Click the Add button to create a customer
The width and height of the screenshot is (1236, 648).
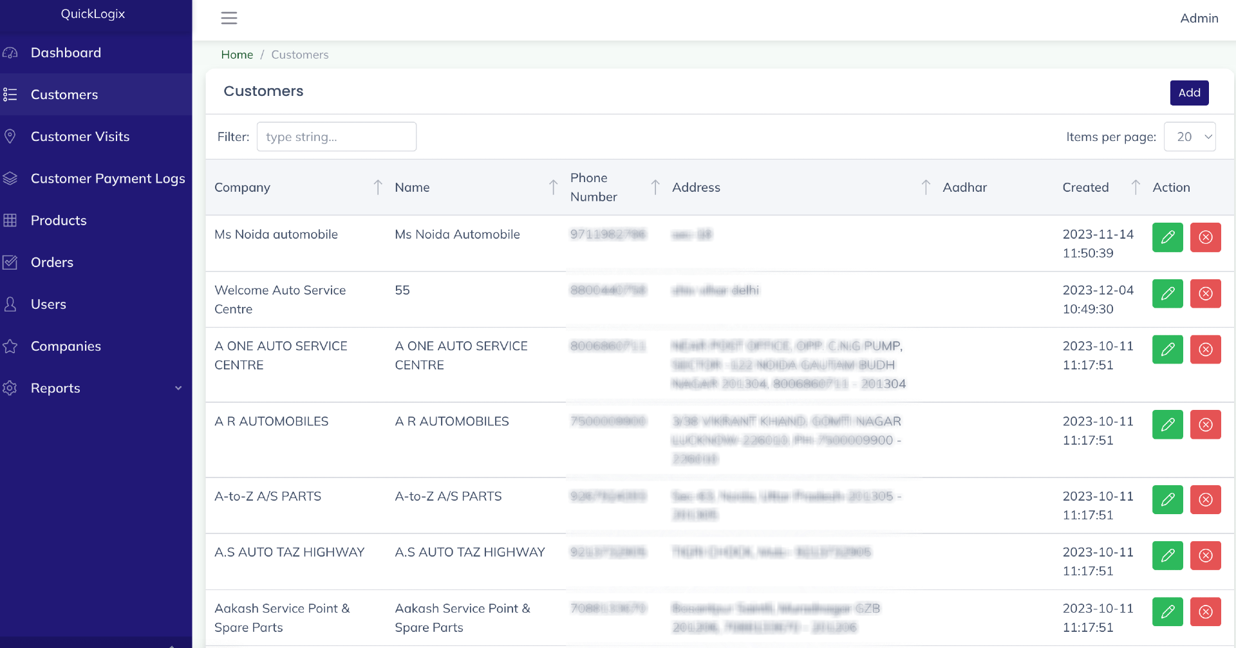1188,93
